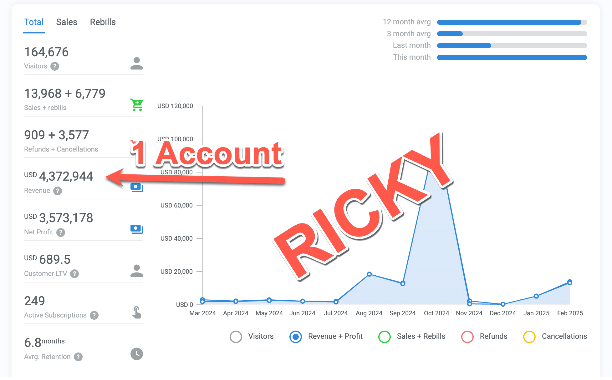Switch to the Rebills tab

coord(103,22)
